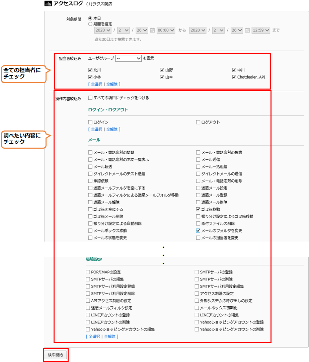Click 全選択 under the staff list

point(96,84)
